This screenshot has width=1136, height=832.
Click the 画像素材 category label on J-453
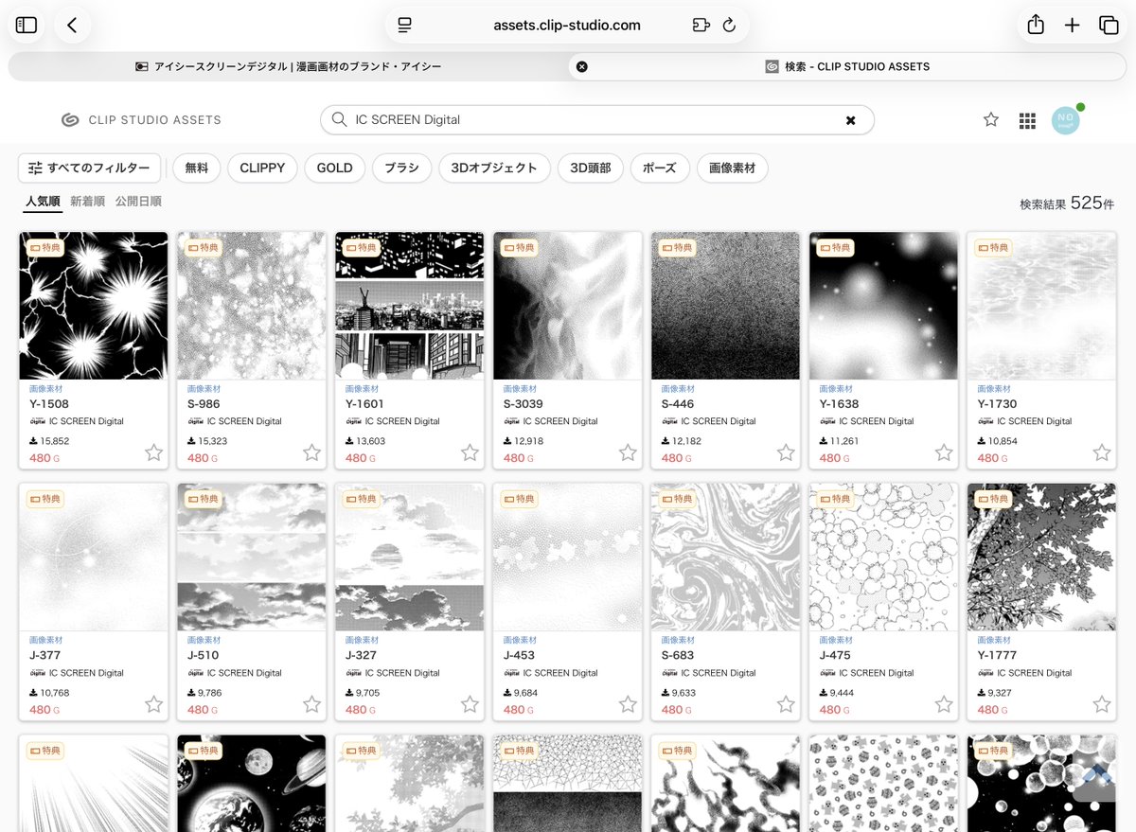tap(520, 640)
